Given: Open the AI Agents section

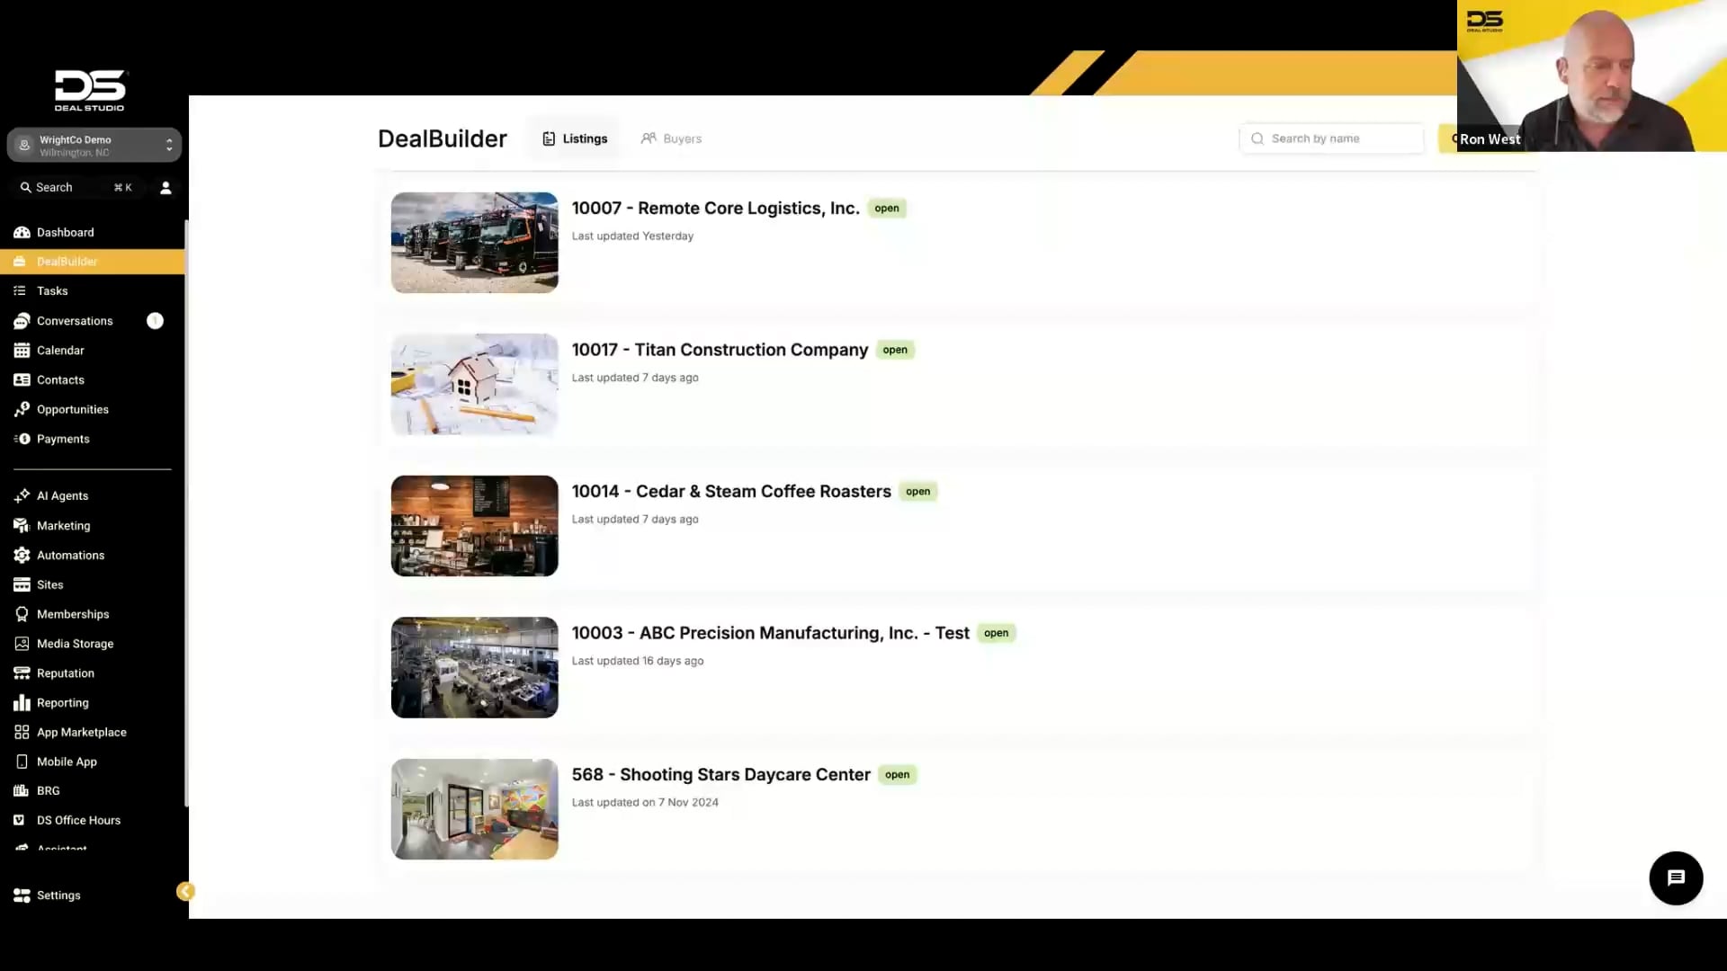Looking at the screenshot, I should (62, 495).
